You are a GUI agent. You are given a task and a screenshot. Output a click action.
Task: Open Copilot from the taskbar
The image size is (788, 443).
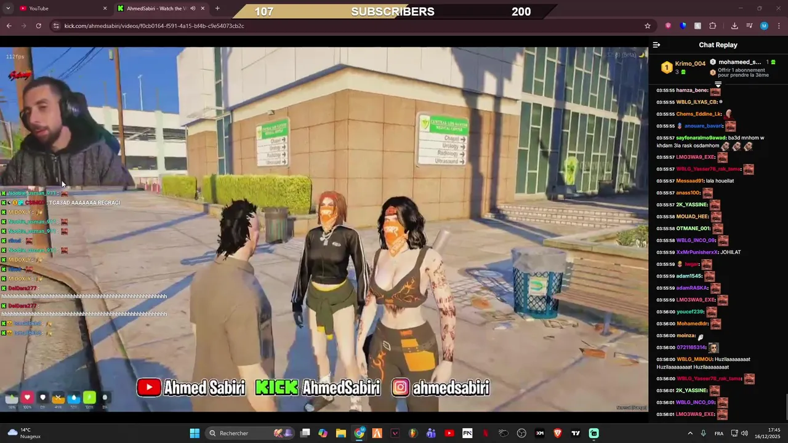(x=323, y=433)
